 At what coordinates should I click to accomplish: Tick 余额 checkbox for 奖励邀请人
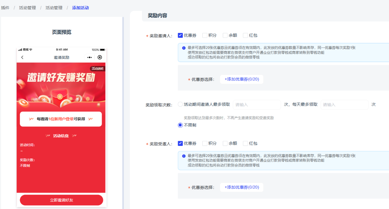[225, 35]
